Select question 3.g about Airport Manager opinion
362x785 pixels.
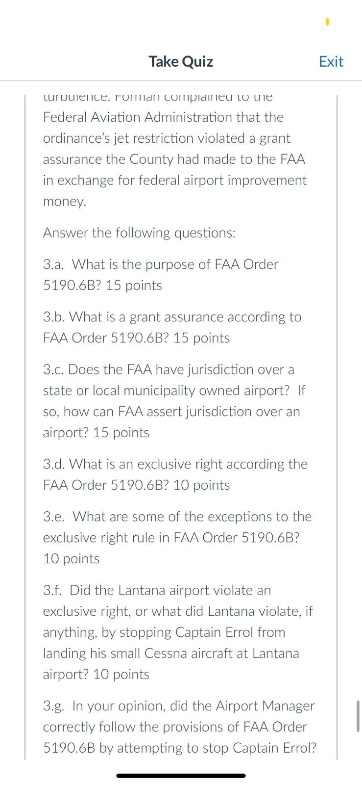click(179, 727)
